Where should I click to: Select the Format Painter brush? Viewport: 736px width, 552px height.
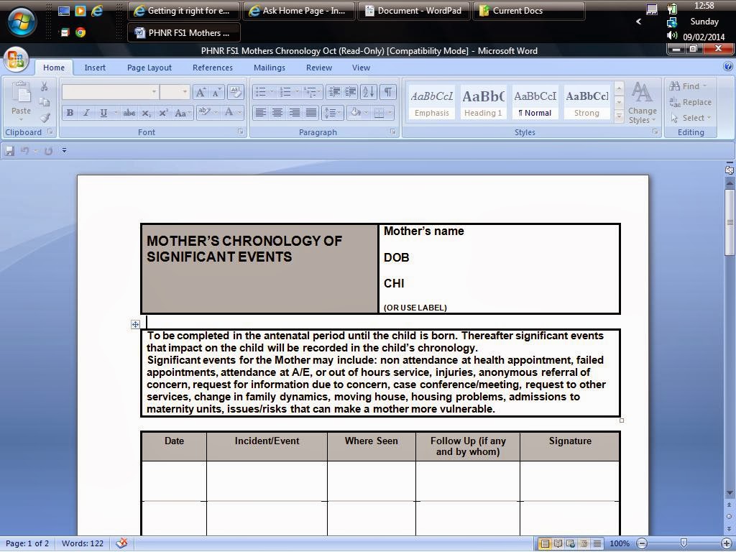tap(44, 117)
